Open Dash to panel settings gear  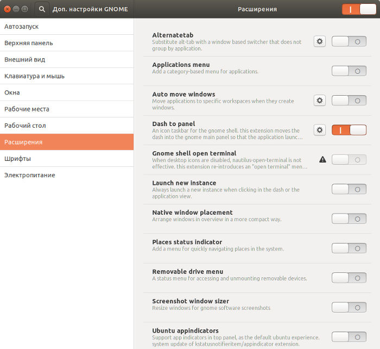pyautogui.click(x=320, y=130)
